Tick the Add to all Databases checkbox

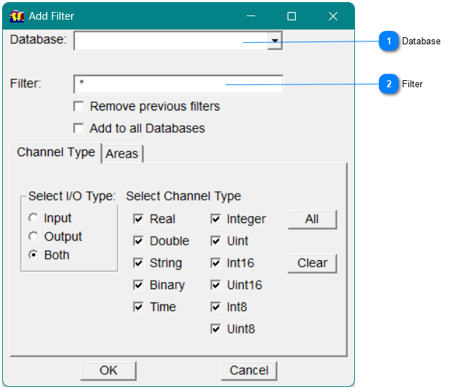(x=79, y=128)
